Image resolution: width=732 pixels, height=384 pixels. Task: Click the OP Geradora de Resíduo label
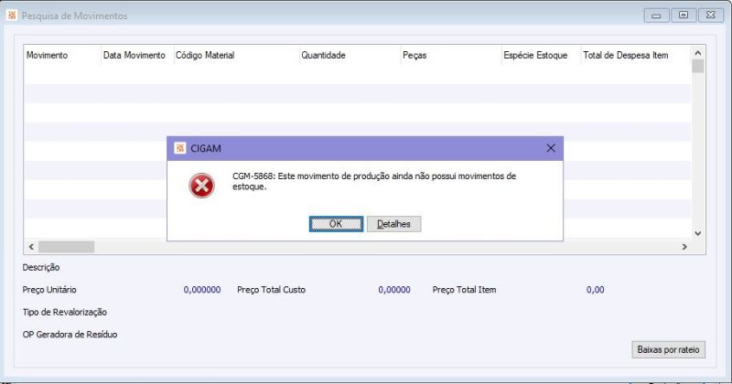click(70, 335)
